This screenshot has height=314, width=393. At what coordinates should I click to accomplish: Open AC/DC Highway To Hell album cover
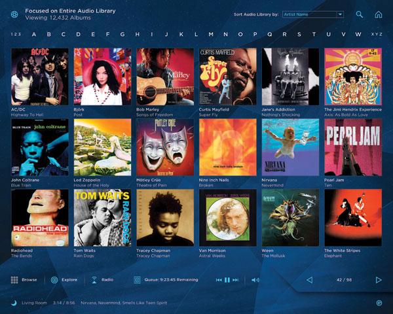tap(40, 77)
